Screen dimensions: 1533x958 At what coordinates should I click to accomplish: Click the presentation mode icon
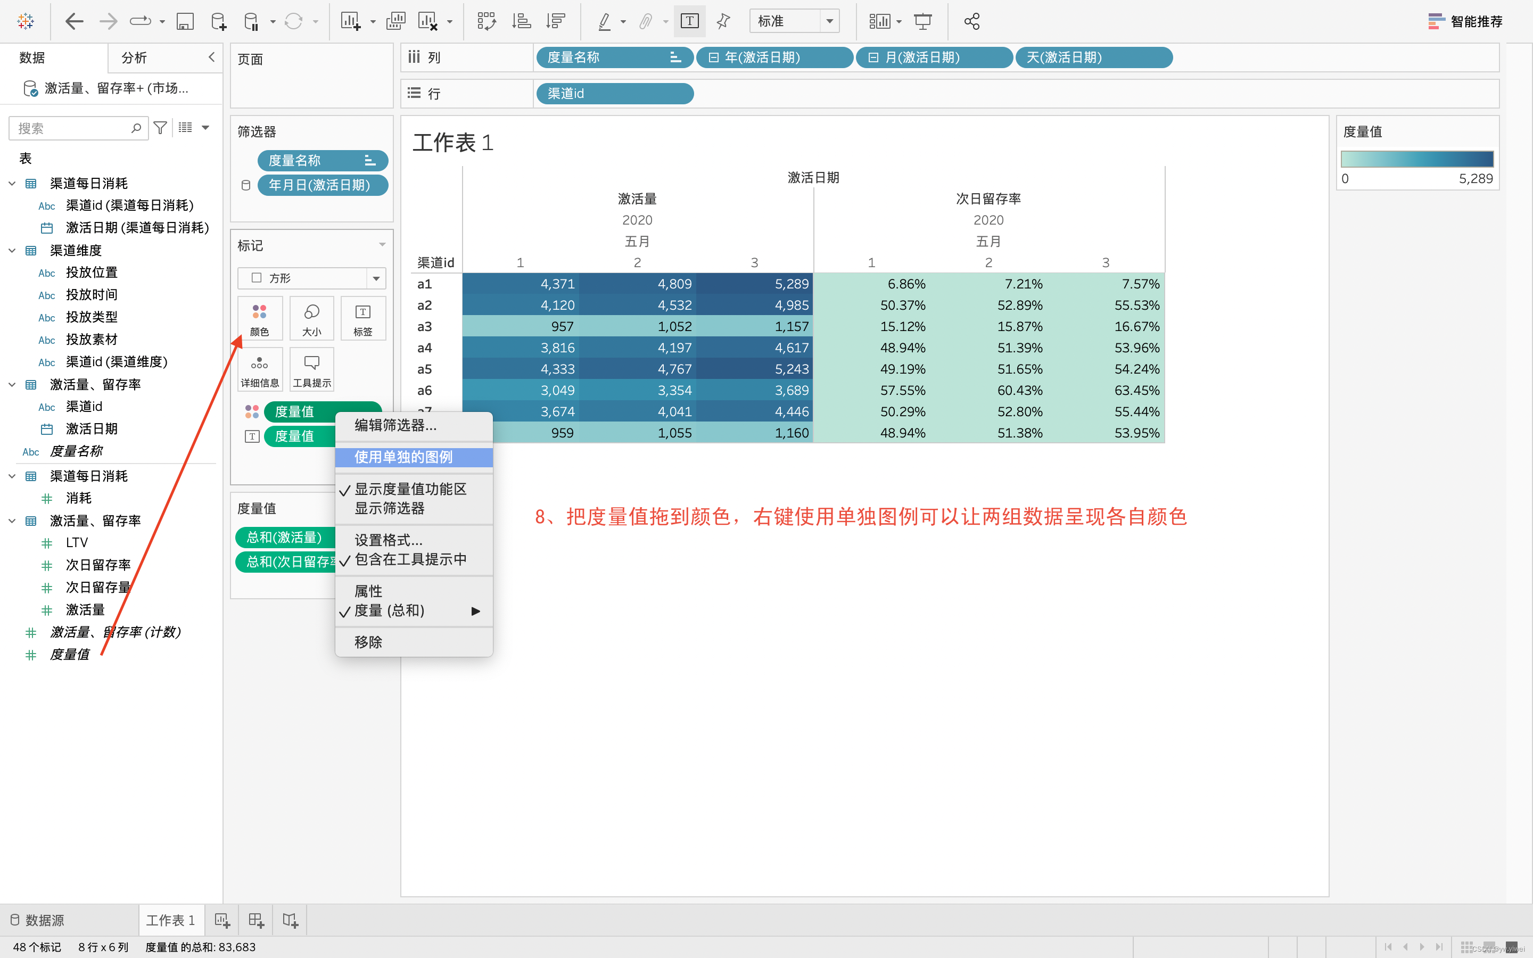pyautogui.click(x=923, y=21)
